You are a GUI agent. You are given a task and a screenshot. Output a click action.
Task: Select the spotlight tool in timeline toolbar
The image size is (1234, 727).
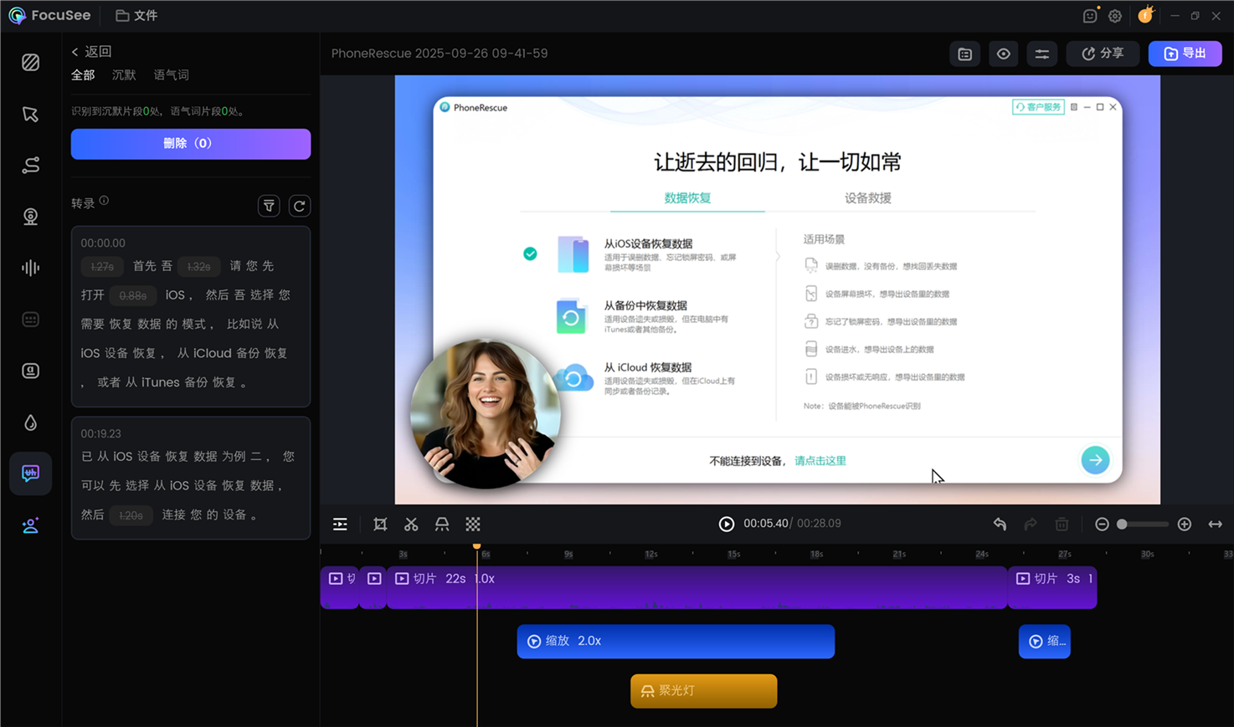tap(442, 524)
